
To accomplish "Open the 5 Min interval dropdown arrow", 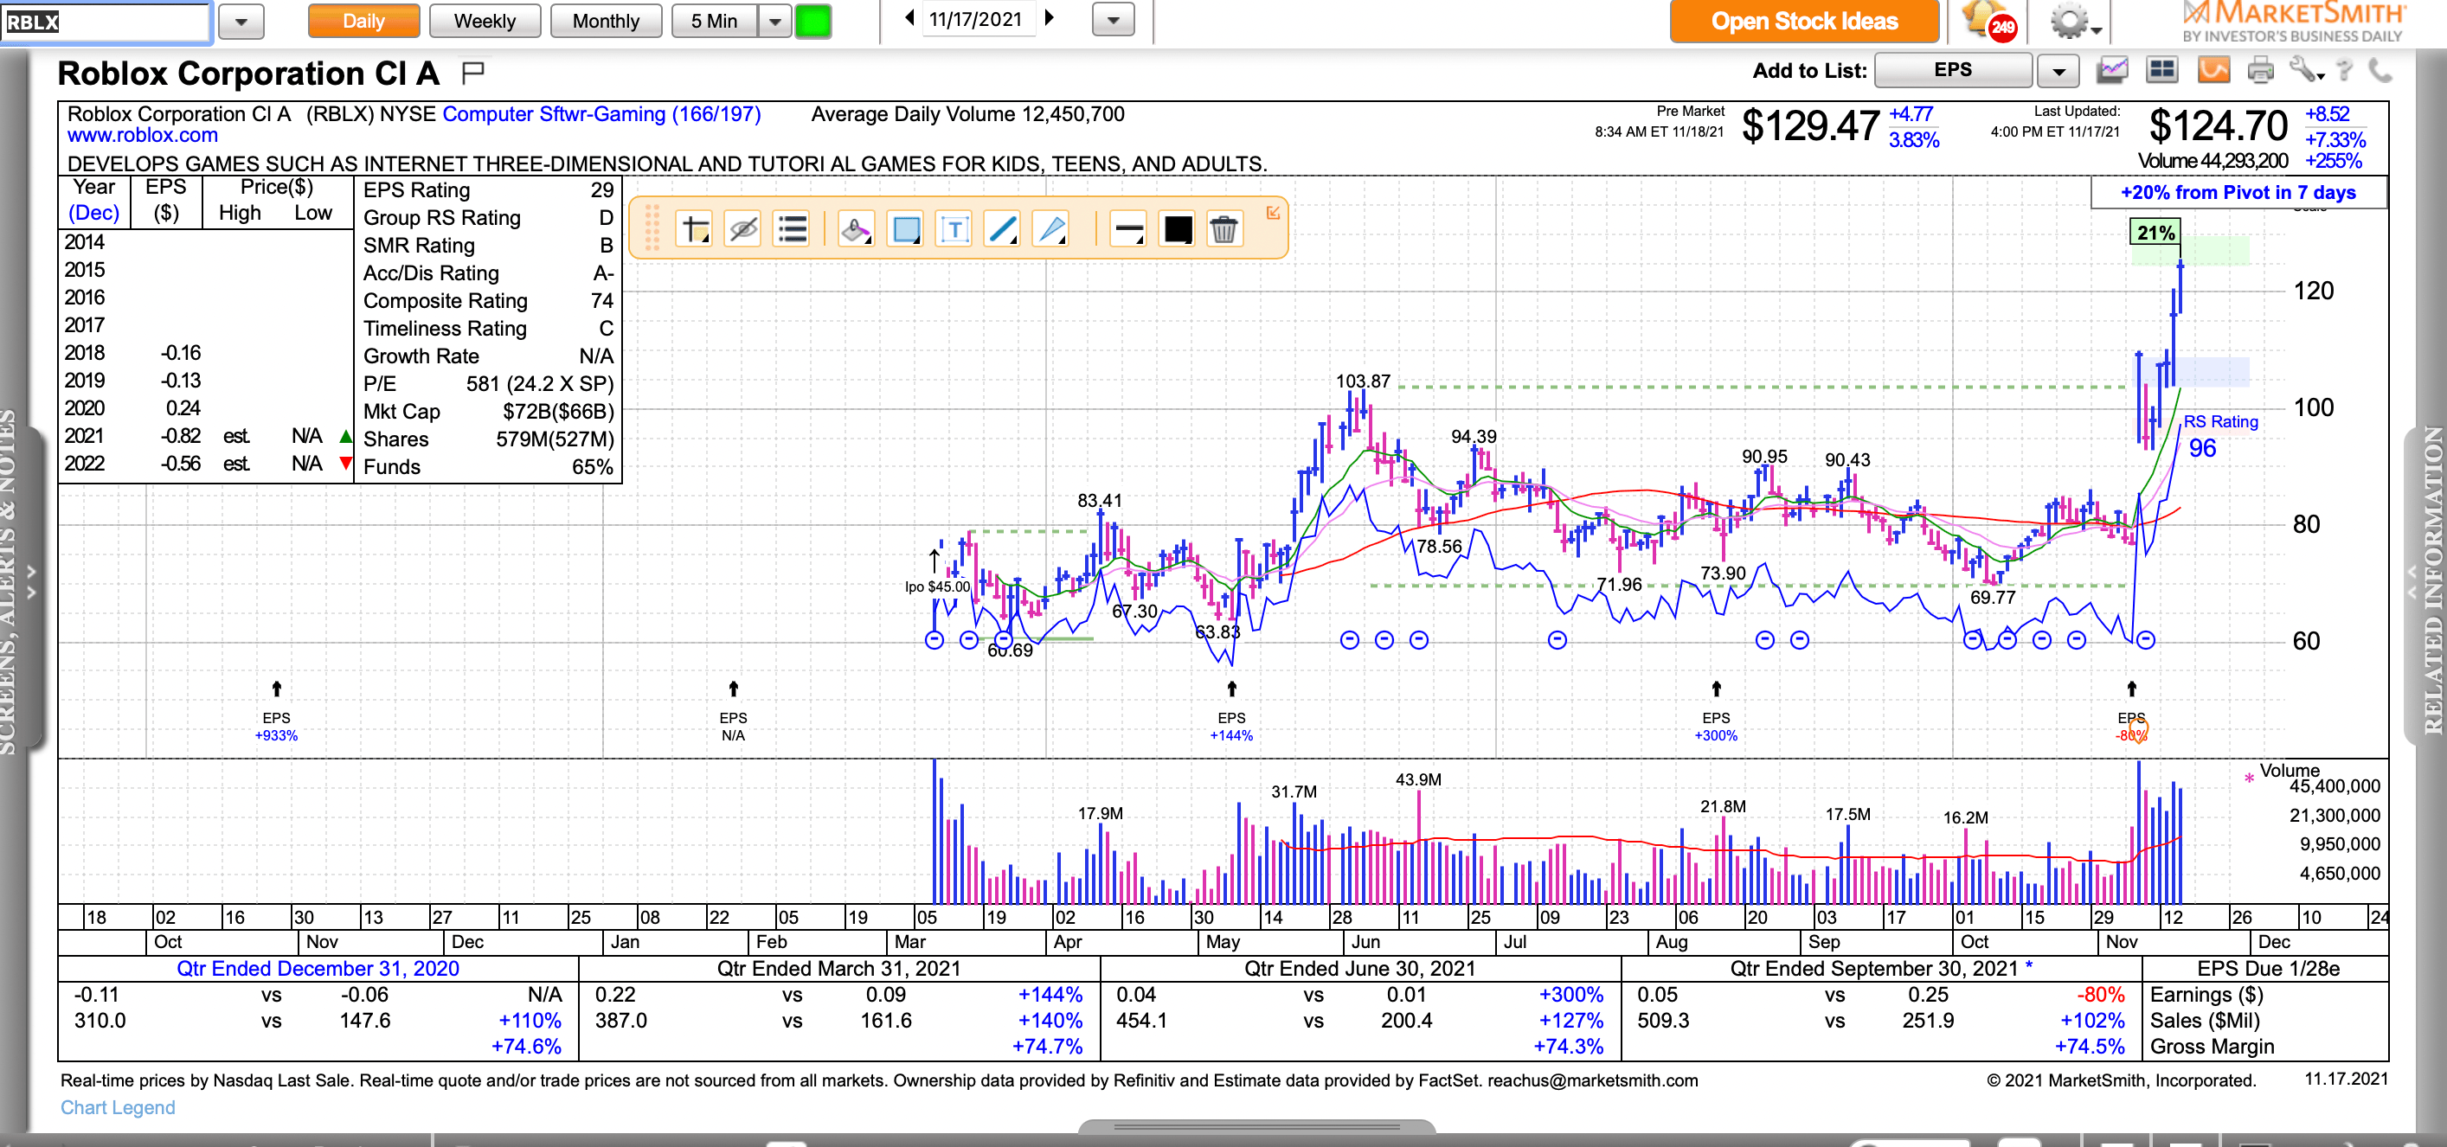I will (775, 21).
